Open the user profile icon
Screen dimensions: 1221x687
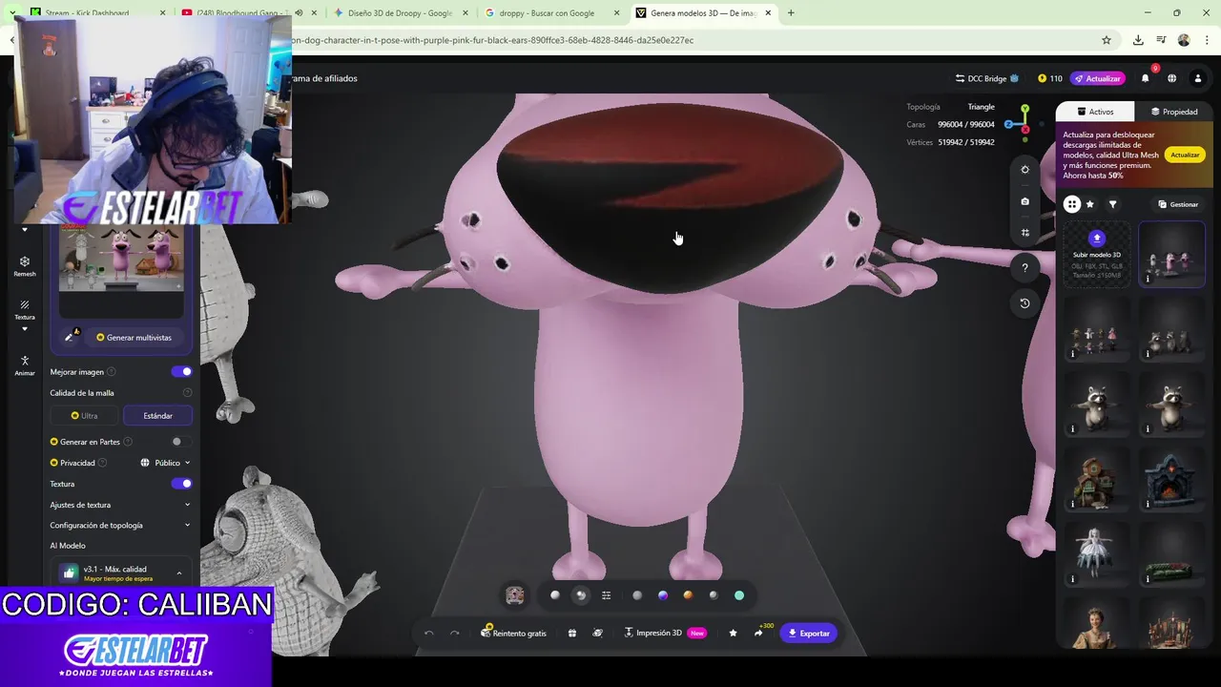(x=1198, y=78)
